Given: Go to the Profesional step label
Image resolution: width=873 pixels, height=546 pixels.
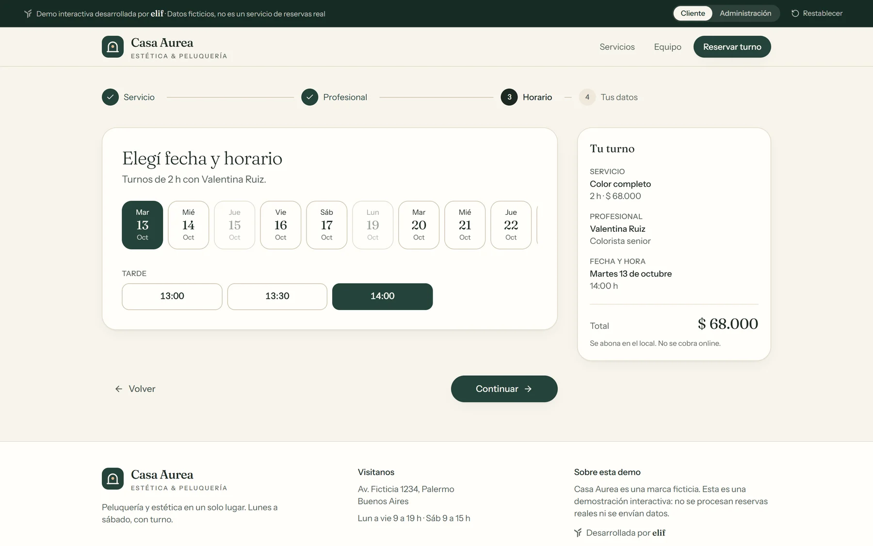Looking at the screenshot, I should [x=345, y=97].
